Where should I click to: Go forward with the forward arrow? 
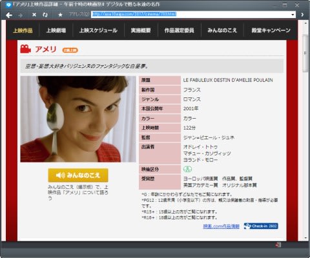(21, 15)
